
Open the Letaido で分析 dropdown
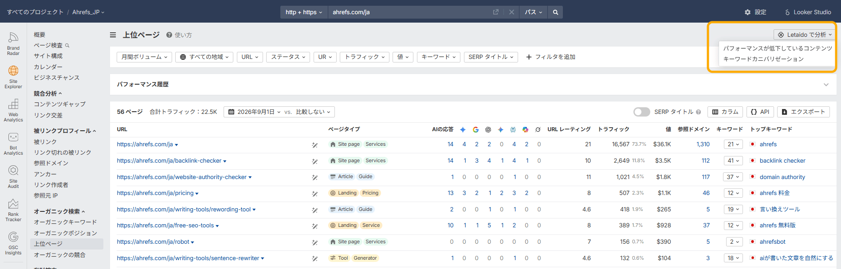805,35
